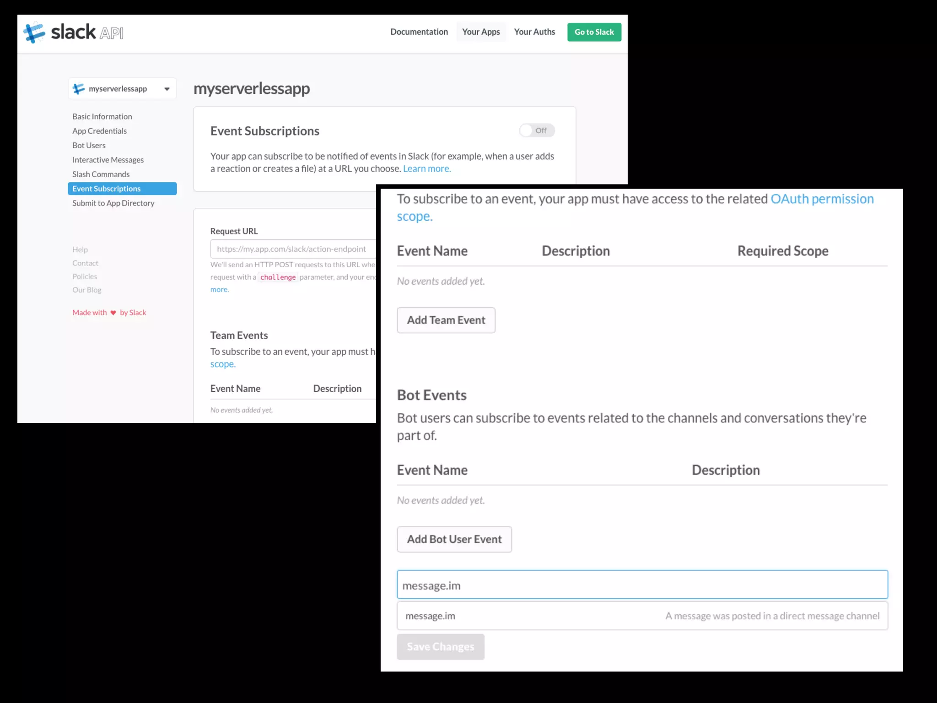Click the Help link in sidebar
This screenshot has width=937, height=703.
point(80,249)
